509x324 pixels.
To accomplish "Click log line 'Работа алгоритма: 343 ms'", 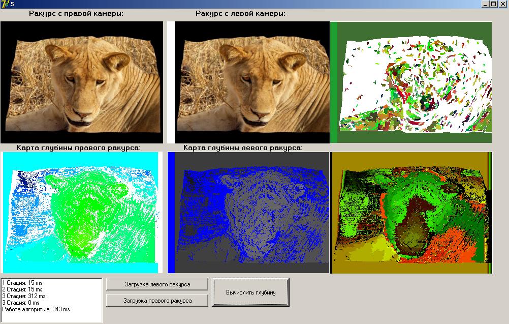I will (36, 309).
